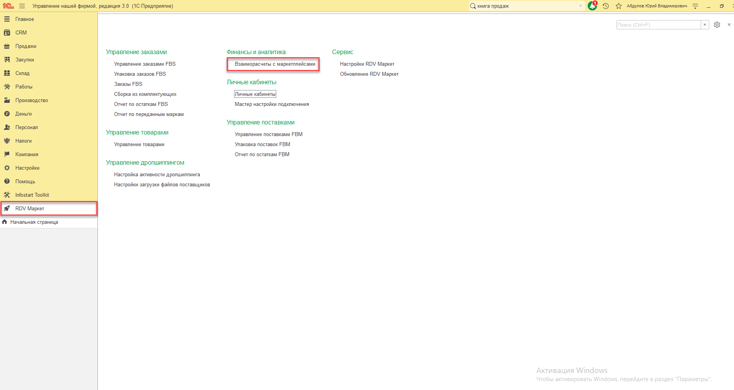Clear the menu search box
The height and width of the screenshot is (390, 734).
[705, 25]
